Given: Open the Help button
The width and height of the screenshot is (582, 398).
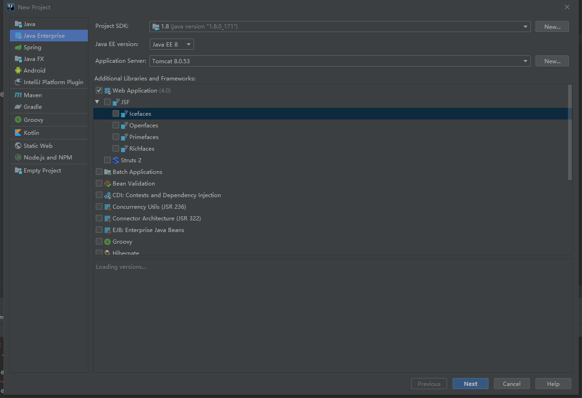Looking at the screenshot, I should 553,384.
